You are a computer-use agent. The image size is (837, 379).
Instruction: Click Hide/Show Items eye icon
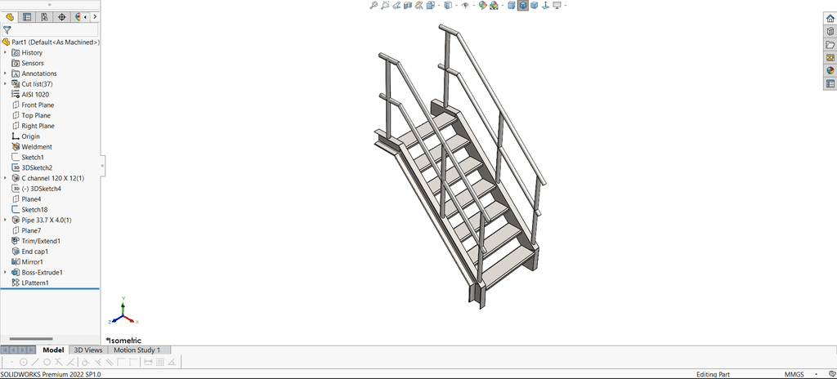pyautogui.click(x=465, y=6)
